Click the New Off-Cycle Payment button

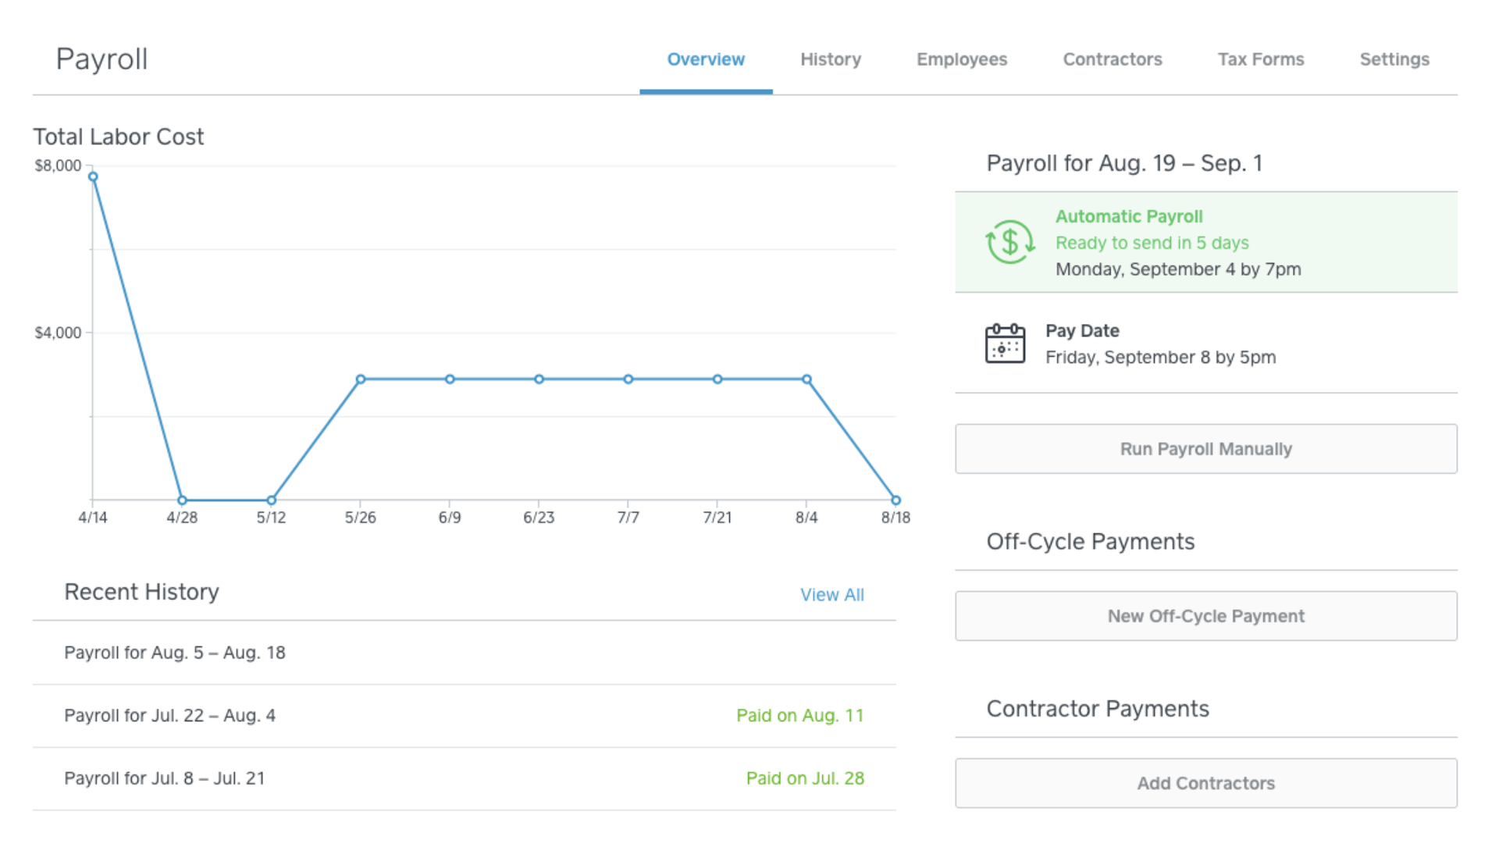tap(1205, 615)
